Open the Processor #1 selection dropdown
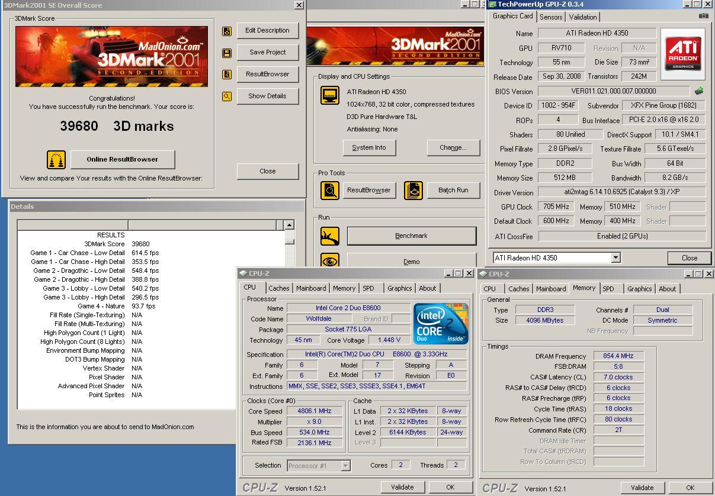Screen dimensions: 715x496 (x=345, y=466)
